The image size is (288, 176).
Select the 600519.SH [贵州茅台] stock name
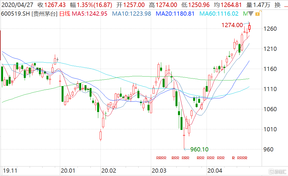tap(29, 14)
